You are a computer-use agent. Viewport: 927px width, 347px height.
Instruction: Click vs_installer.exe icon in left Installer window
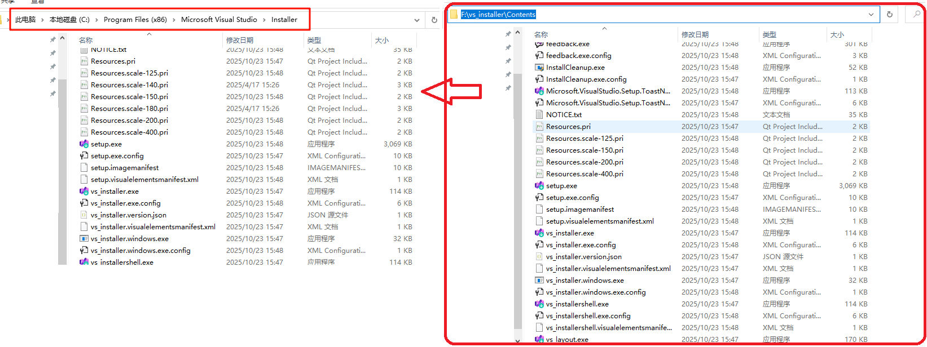pyautogui.click(x=84, y=192)
